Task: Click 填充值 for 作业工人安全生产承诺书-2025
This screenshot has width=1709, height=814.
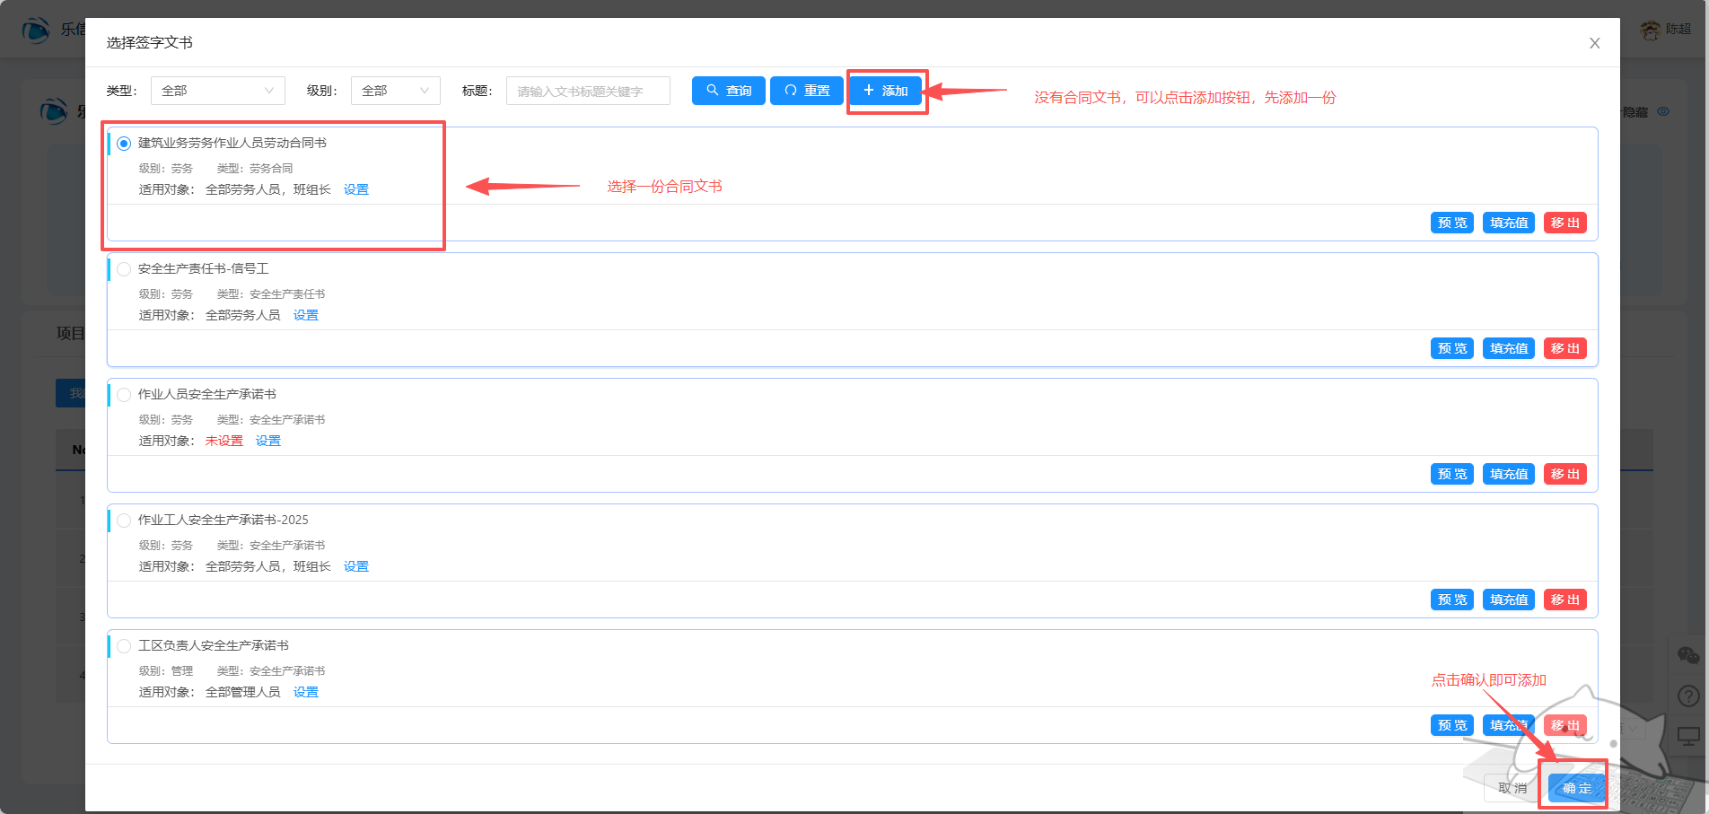Action: tap(1508, 600)
